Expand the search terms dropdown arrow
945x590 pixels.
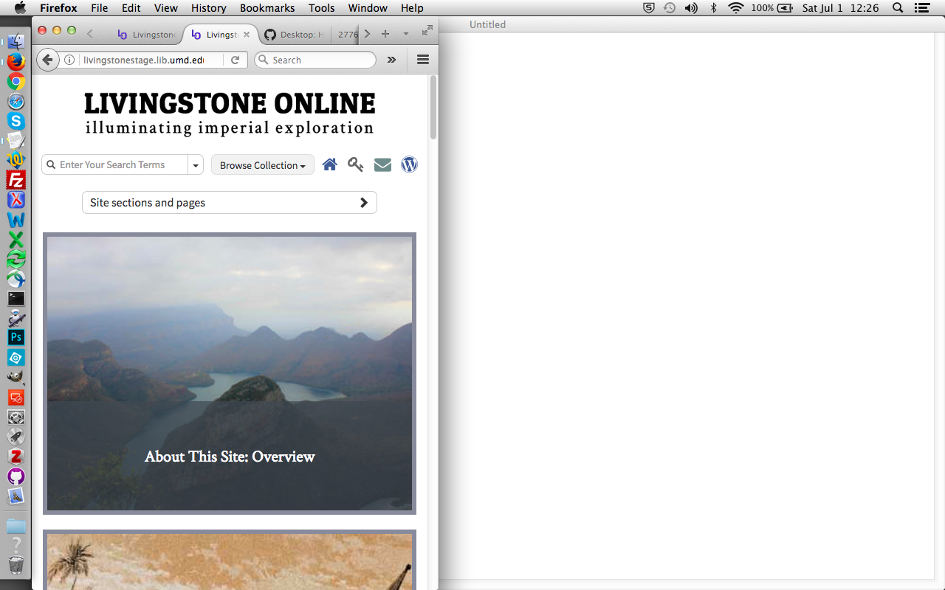196,165
